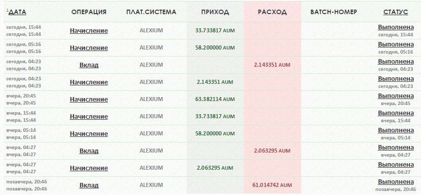
Task: Click the 63.382114 AUM income amount
Action: 215,99
